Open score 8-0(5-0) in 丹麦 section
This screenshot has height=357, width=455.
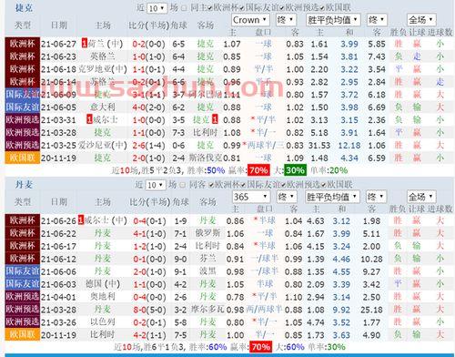(x=150, y=310)
